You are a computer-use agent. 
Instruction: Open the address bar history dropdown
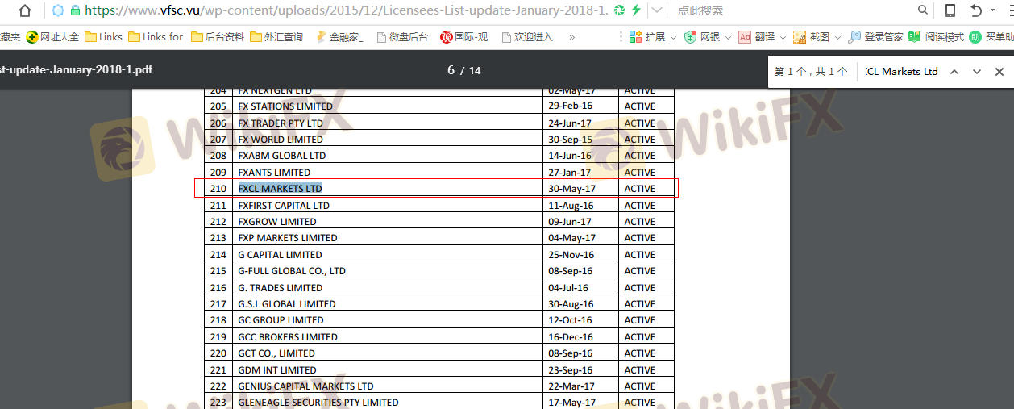[657, 10]
